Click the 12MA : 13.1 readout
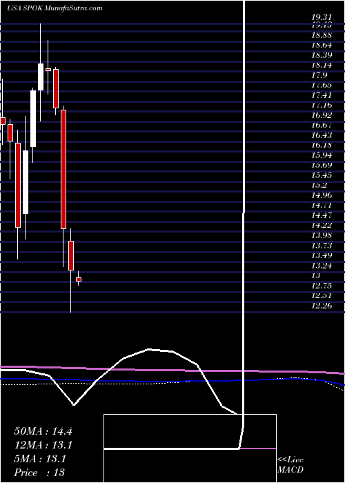 [43, 445]
